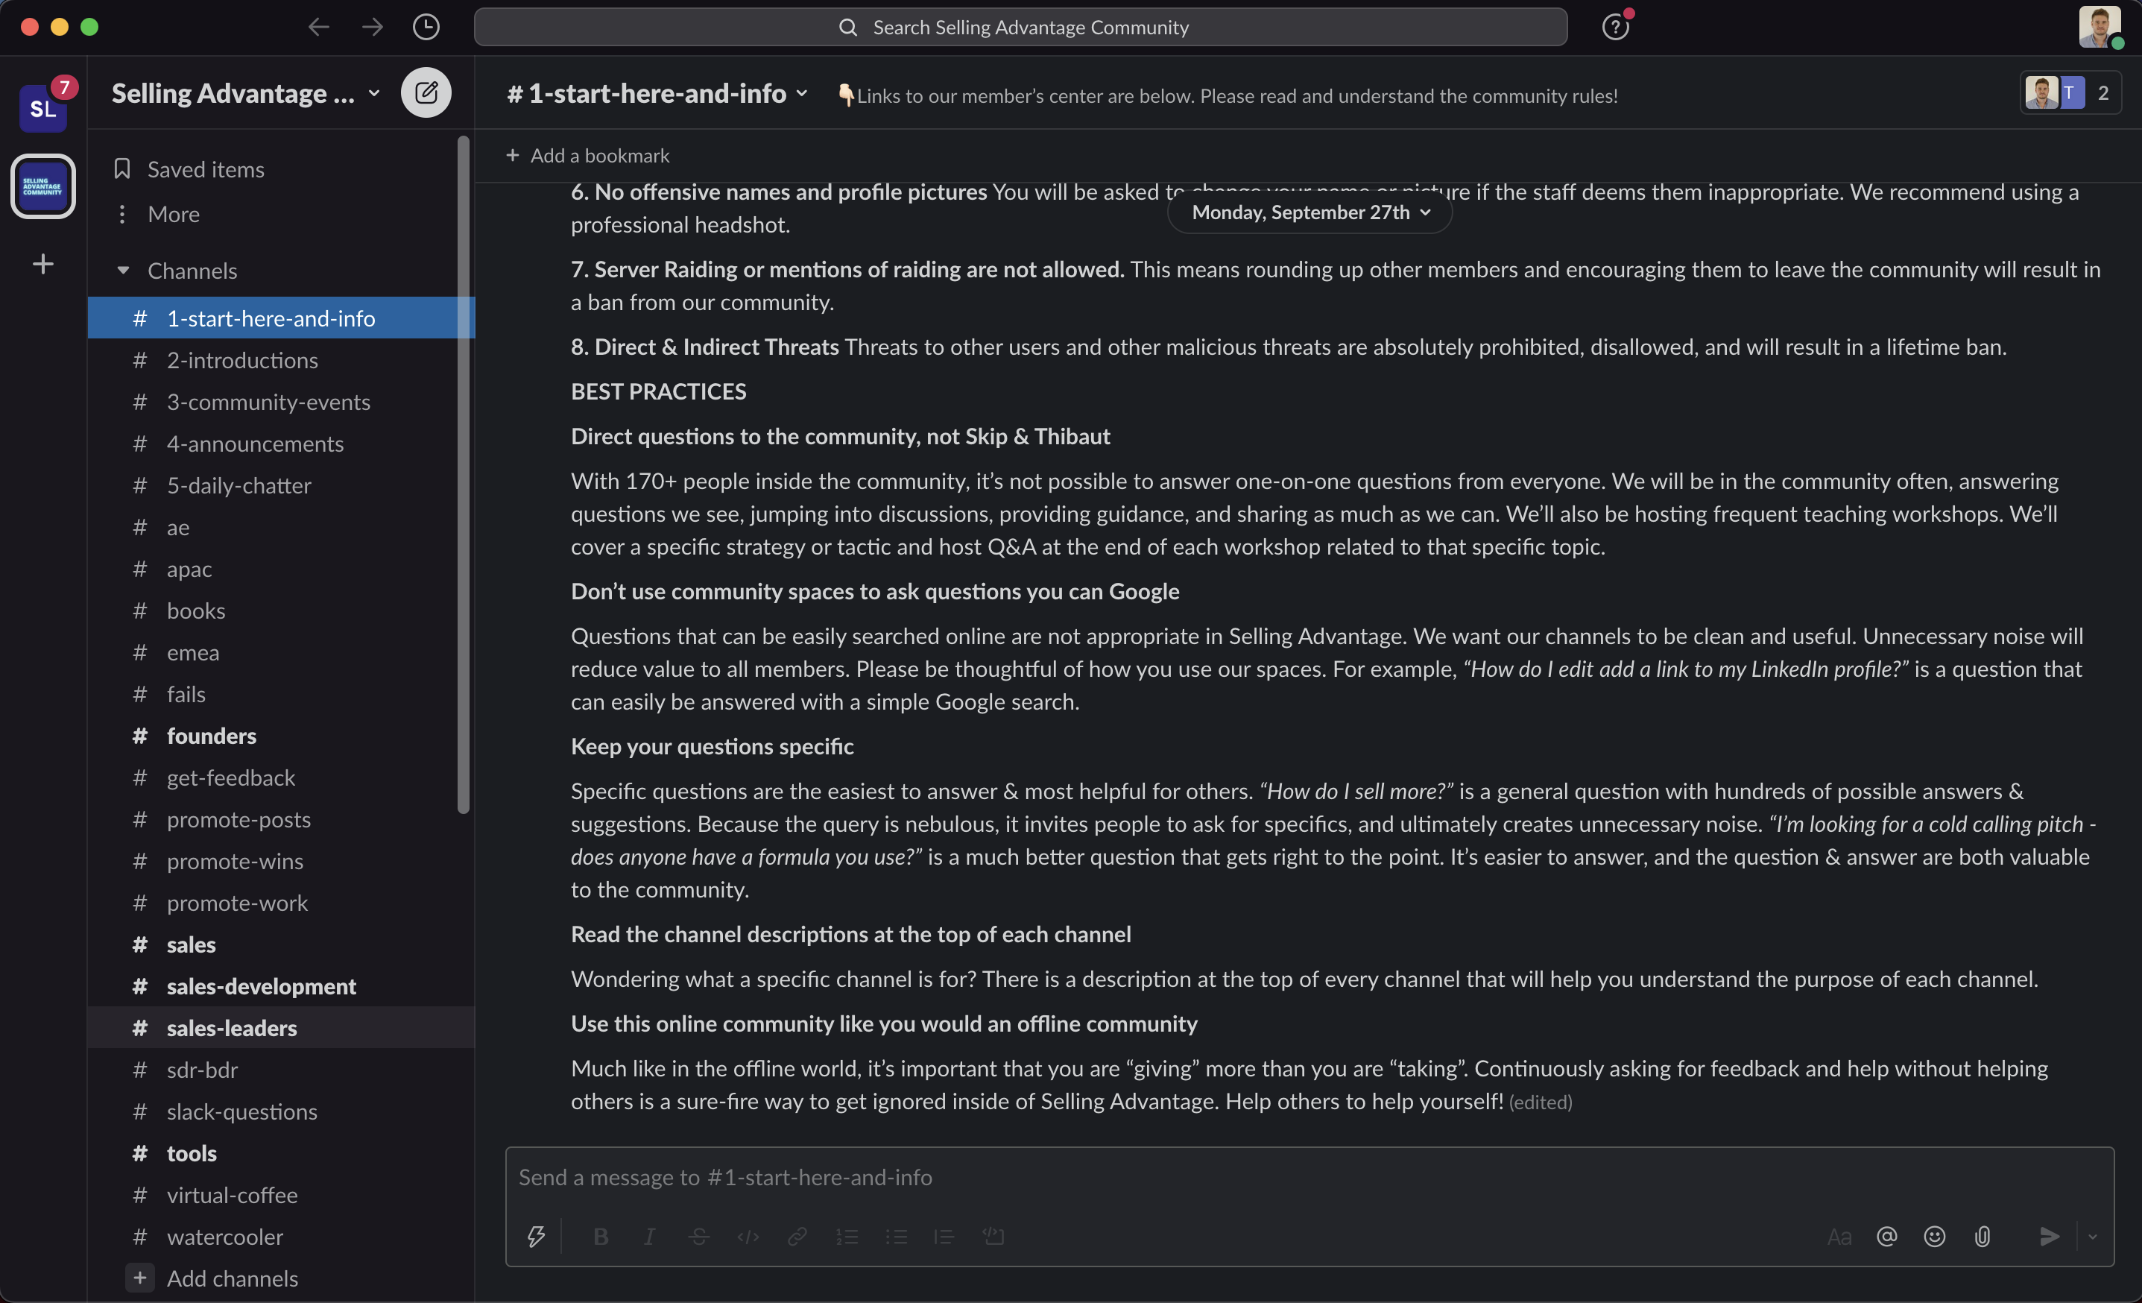2142x1303 pixels.
Task: Open the 2-introductions channel
Action: 281,360
